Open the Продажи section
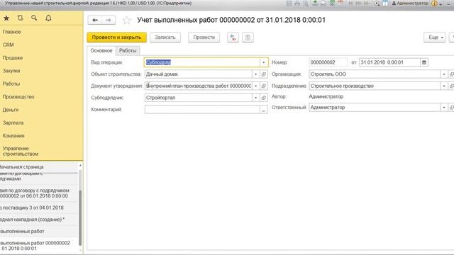454x255 pixels. click(x=13, y=58)
